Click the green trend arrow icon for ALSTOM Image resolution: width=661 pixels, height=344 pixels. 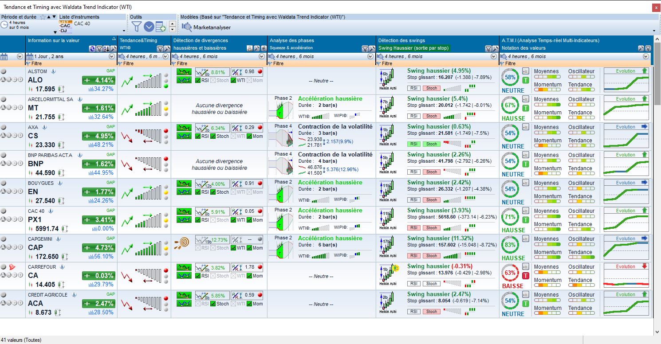pos(127,81)
